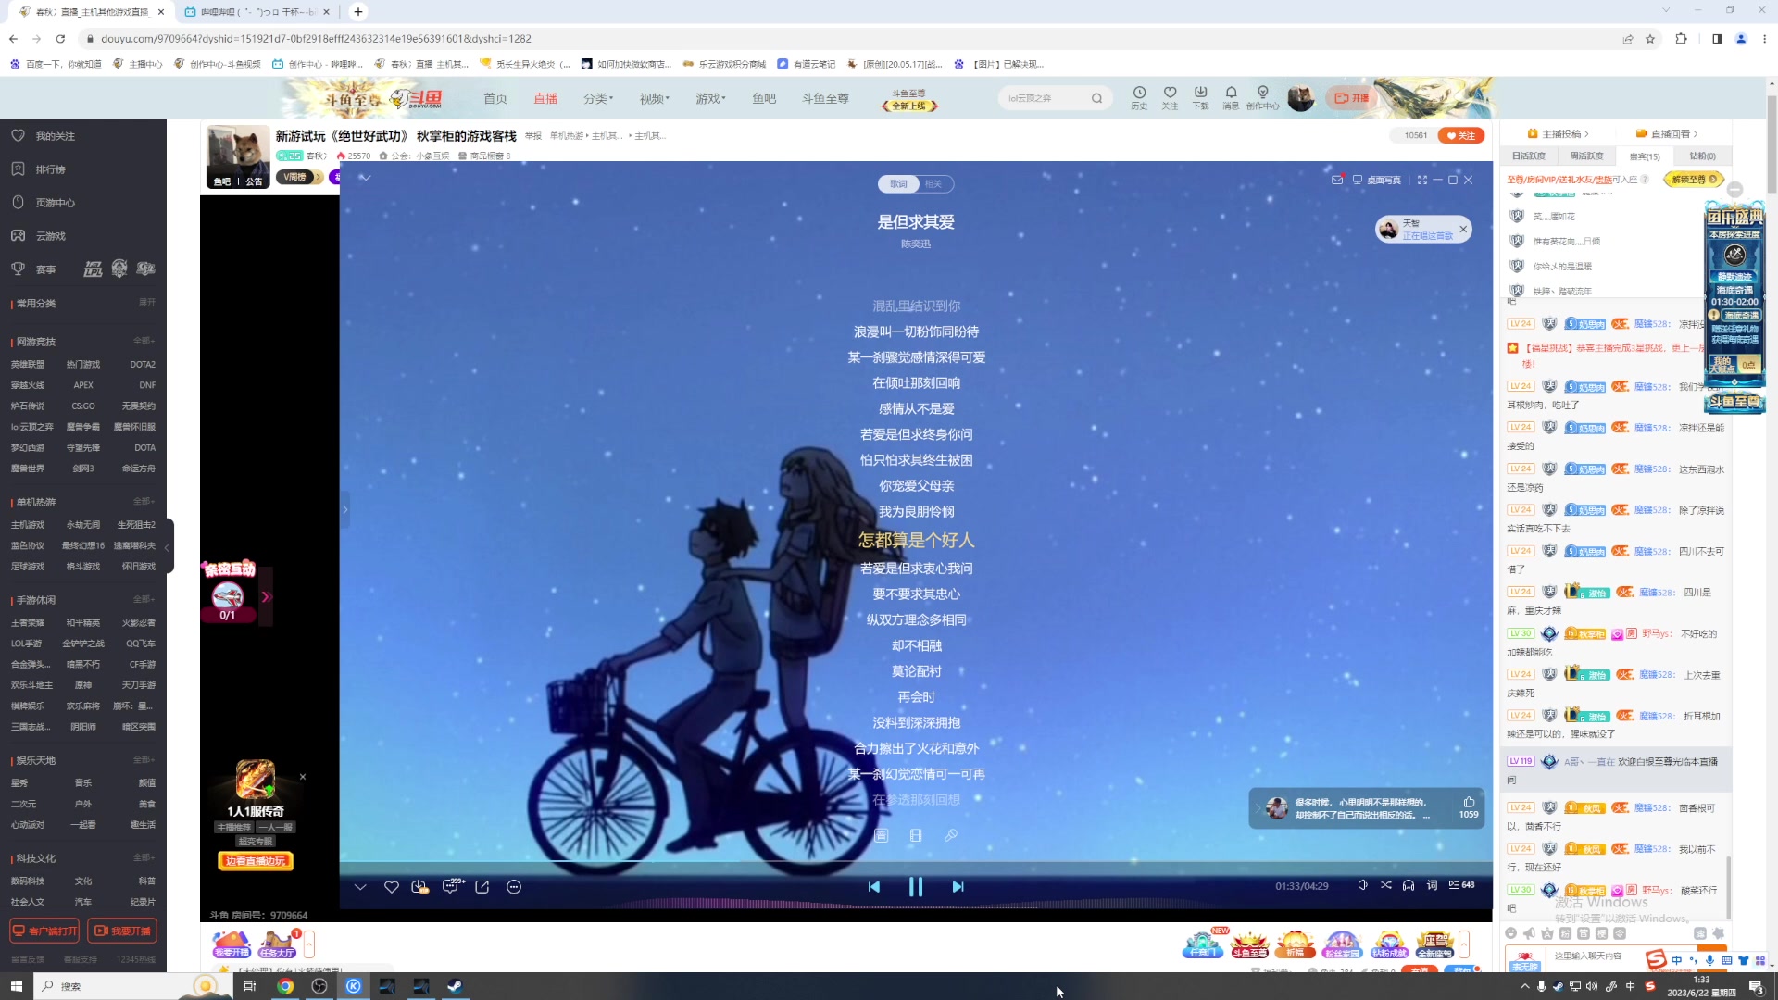The height and width of the screenshot is (1000, 1778).
Task: Switch to 相关 related tab
Action: (933, 184)
